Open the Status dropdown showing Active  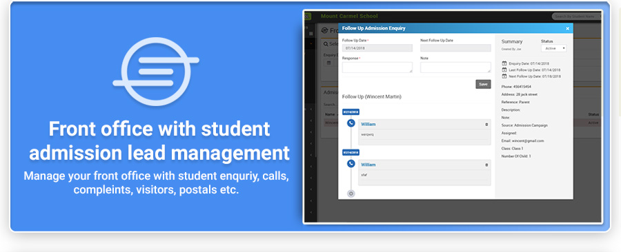click(x=553, y=48)
